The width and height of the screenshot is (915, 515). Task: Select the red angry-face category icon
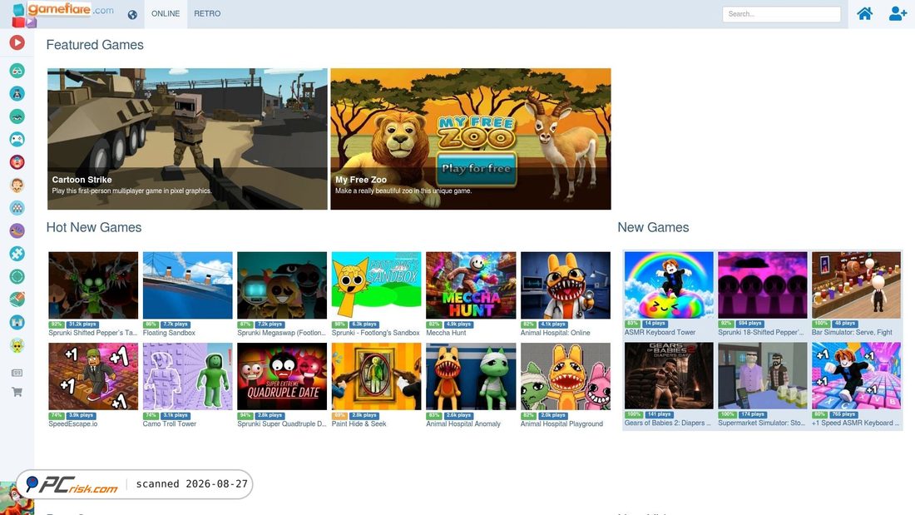click(17, 161)
